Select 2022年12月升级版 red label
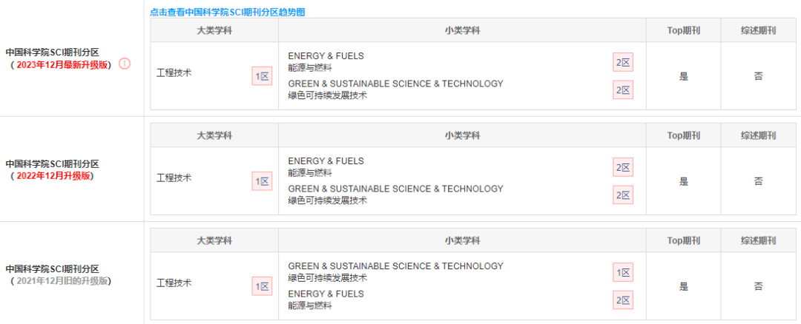The height and width of the screenshot is (324, 801). pyautogui.click(x=53, y=176)
